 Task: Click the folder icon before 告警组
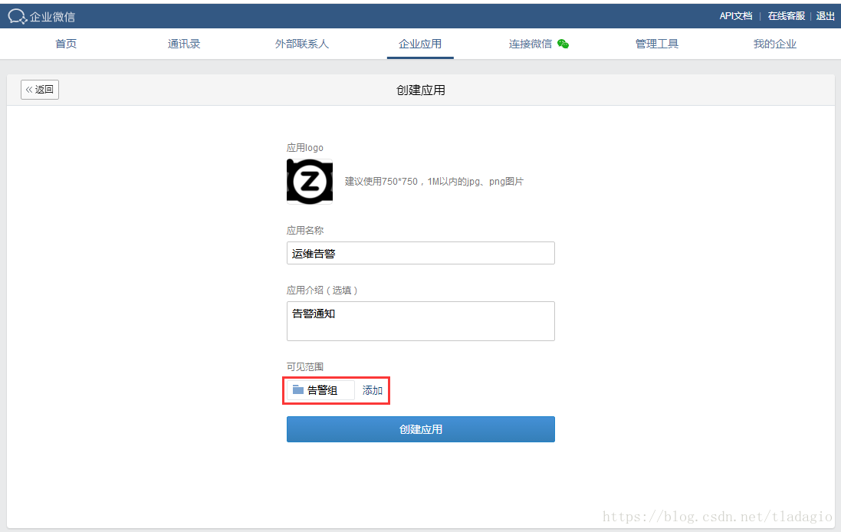pyautogui.click(x=298, y=390)
